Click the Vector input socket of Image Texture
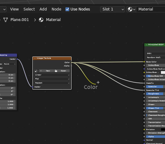Image resolution: width=165 pixels, height=144 pixels. pyautogui.click(x=32, y=87)
